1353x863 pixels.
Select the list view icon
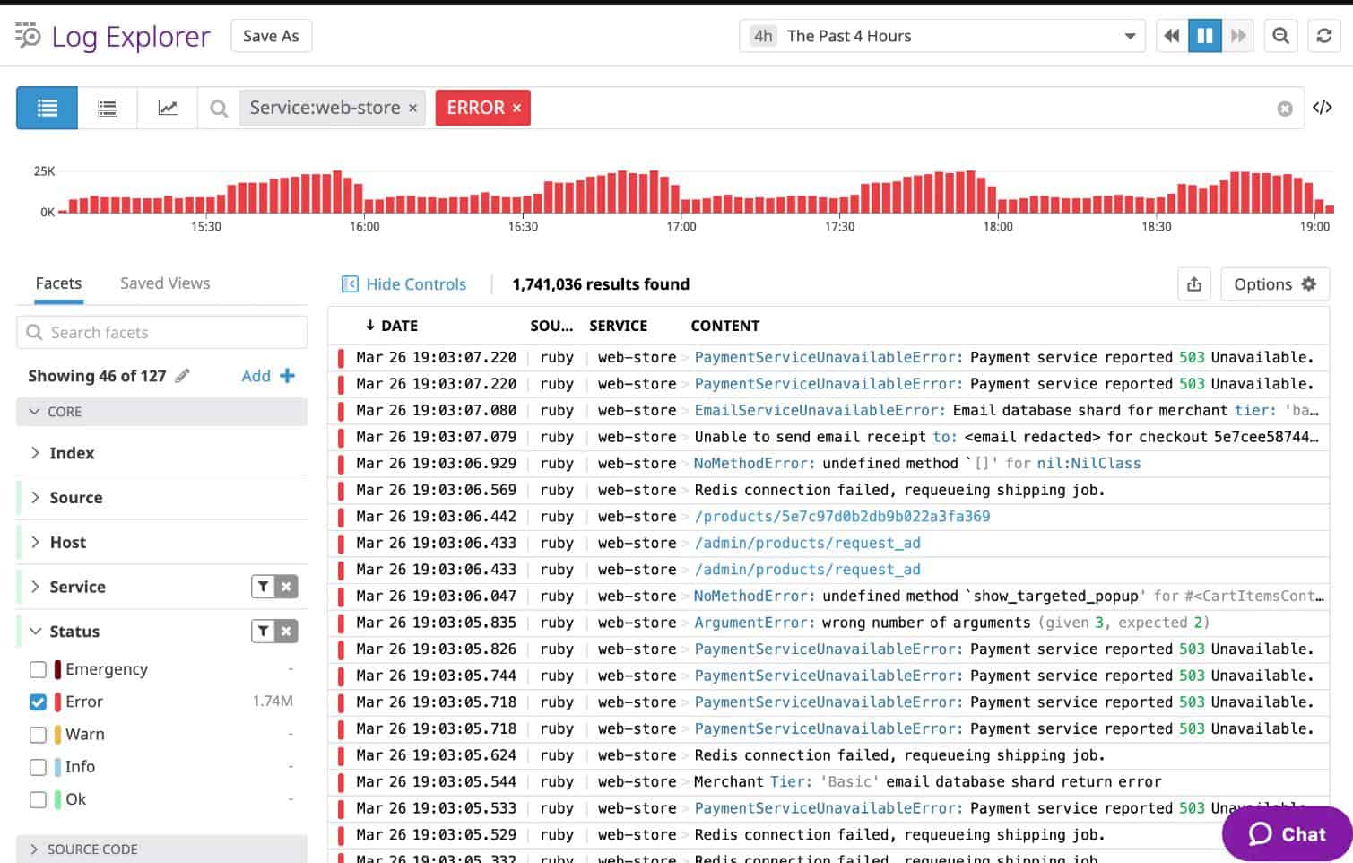point(47,108)
